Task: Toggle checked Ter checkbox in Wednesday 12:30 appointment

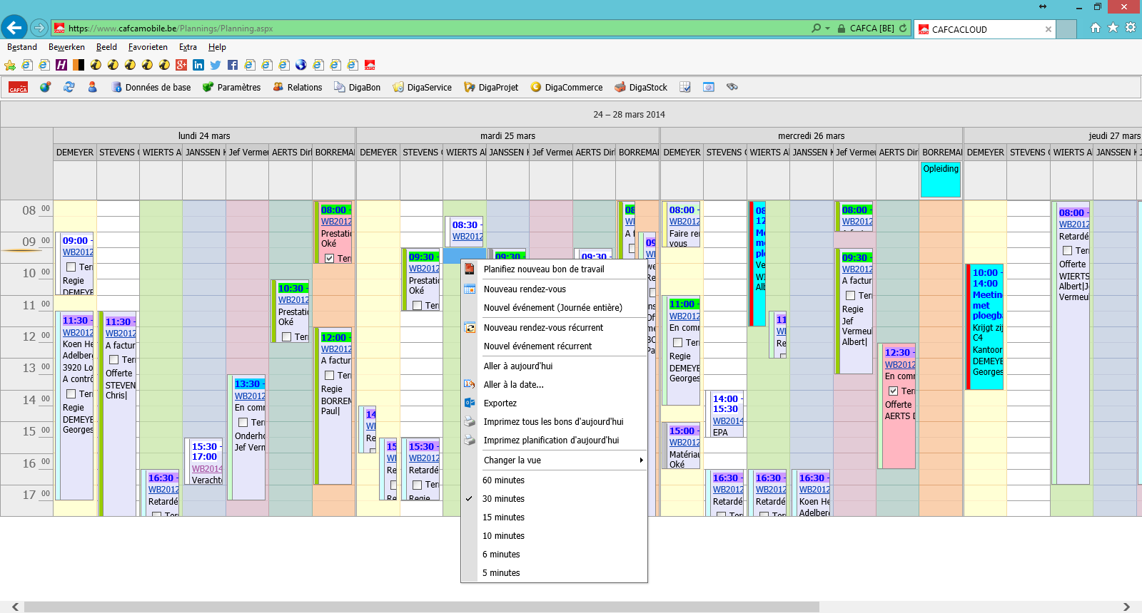Action: (x=893, y=391)
